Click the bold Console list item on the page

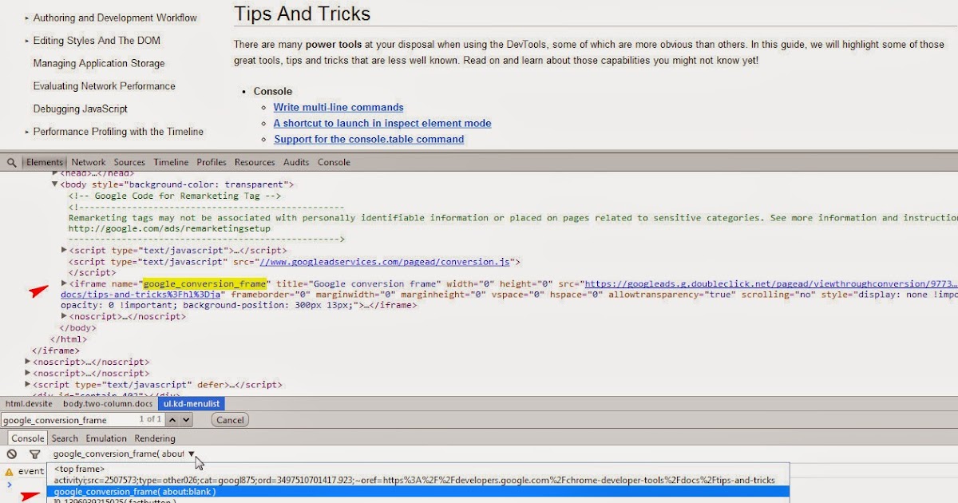tap(273, 91)
